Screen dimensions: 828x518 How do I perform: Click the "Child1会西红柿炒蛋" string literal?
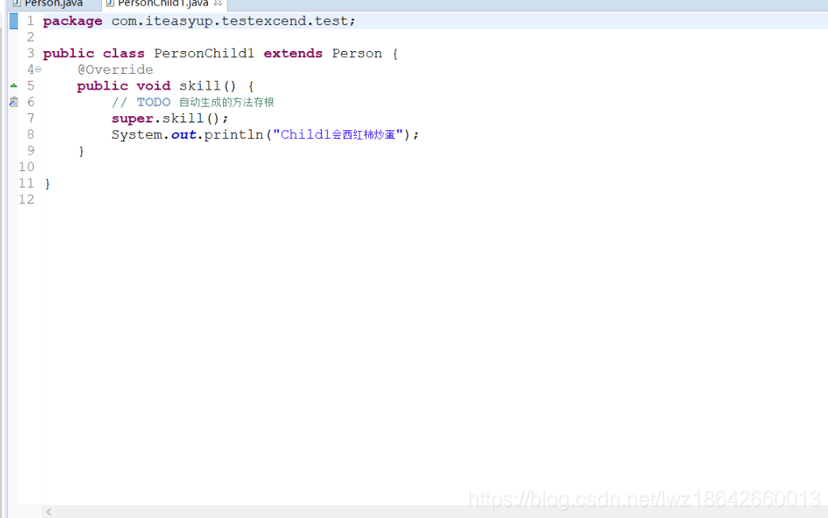pyautogui.click(x=338, y=135)
